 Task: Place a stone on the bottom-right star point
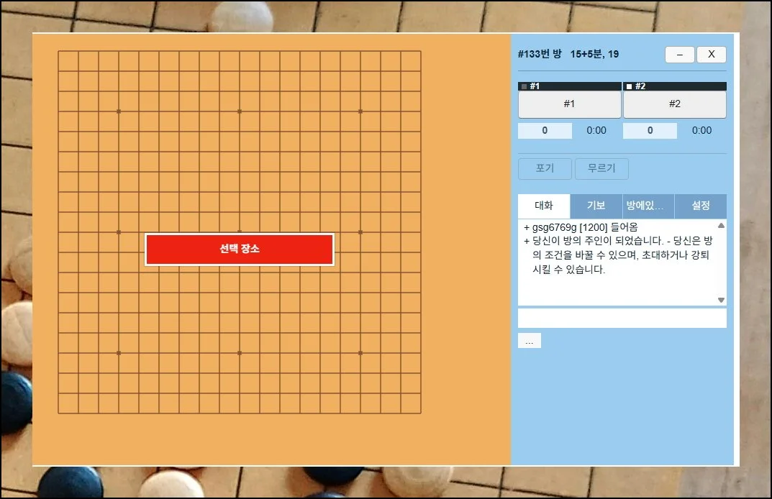(x=360, y=353)
